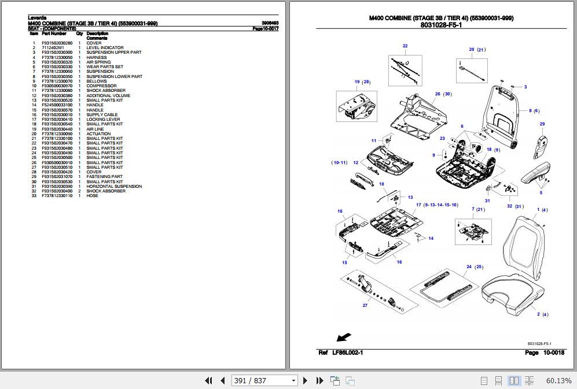
Task: Advance to the next page
Action: tap(305, 380)
